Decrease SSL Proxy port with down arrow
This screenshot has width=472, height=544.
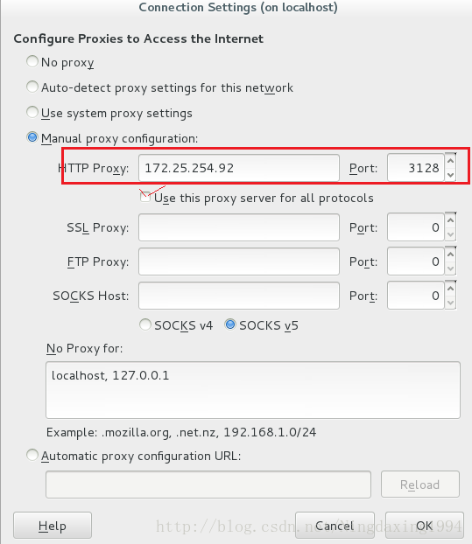point(450,234)
